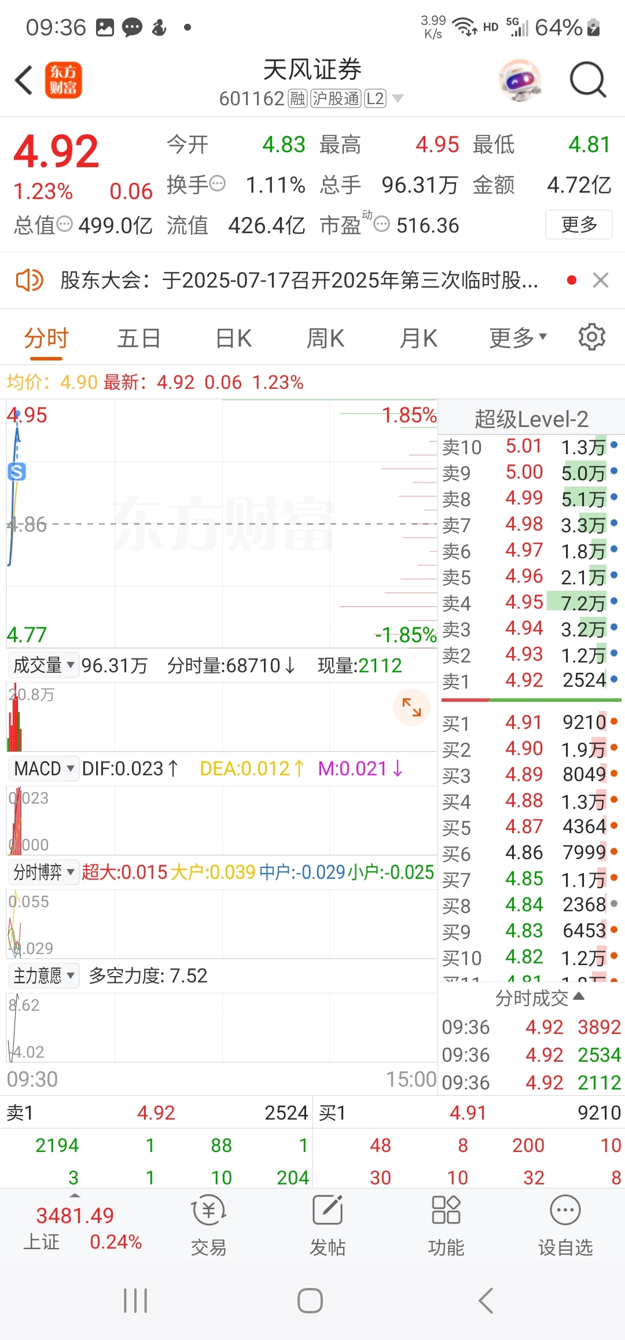The width and height of the screenshot is (625, 1340).
Task: Tap the intraday price chart area
Action: (x=222, y=524)
